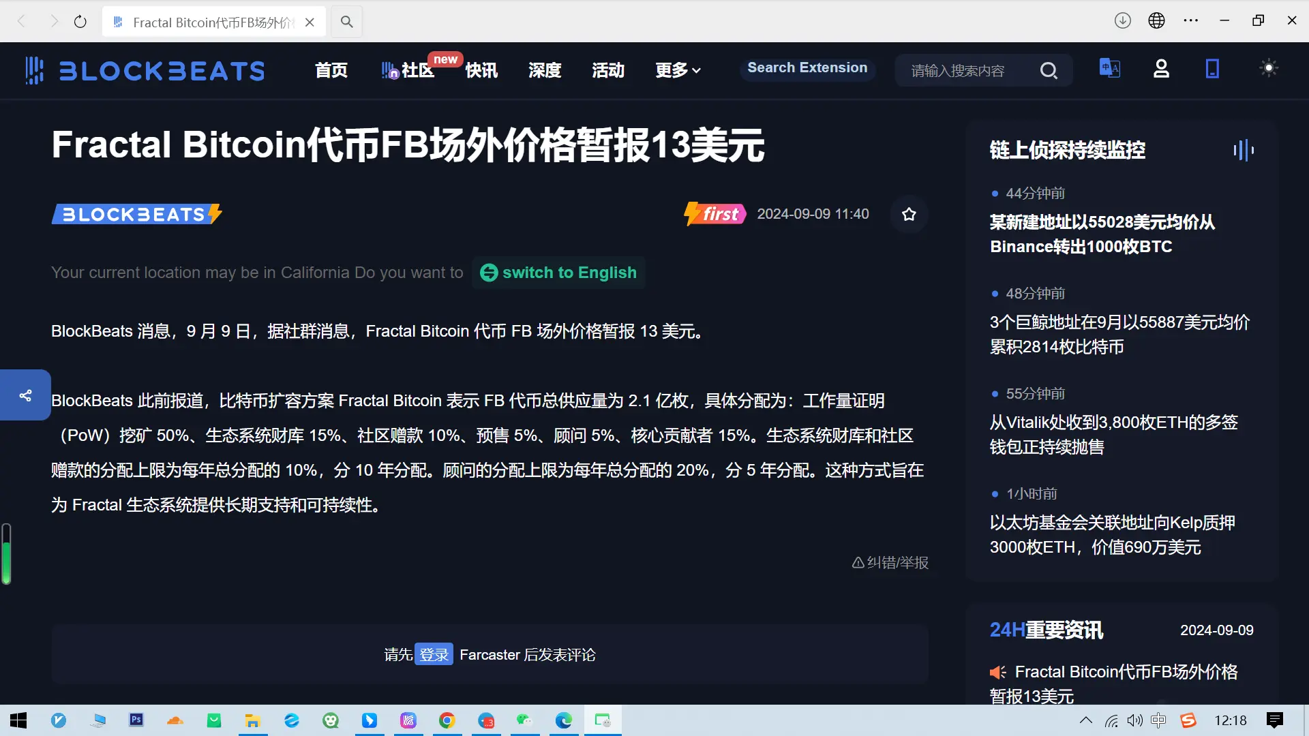Click the search magnifier in site search box
The image size is (1309, 736).
[1049, 71]
